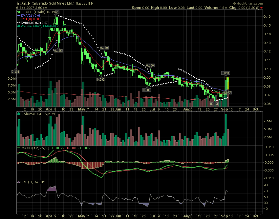Image resolution: width=279 pixels, height=219 pixels.
Task: Click the 0.080 low price annotation
Action: pos(147,90)
